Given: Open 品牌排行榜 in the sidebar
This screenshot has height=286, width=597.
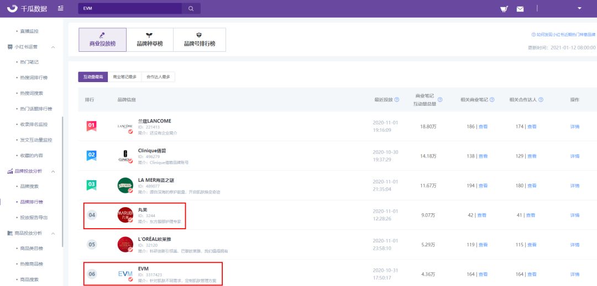Looking at the screenshot, I should tap(32, 202).
